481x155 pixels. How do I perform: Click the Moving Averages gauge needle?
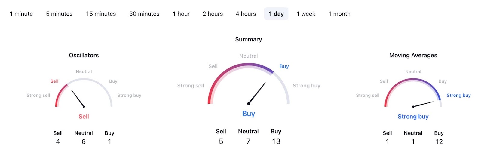pos(423,104)
